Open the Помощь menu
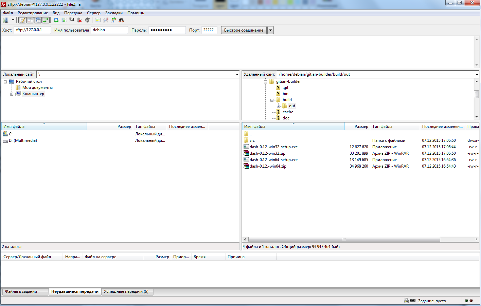481x306 pixels. 136,13
